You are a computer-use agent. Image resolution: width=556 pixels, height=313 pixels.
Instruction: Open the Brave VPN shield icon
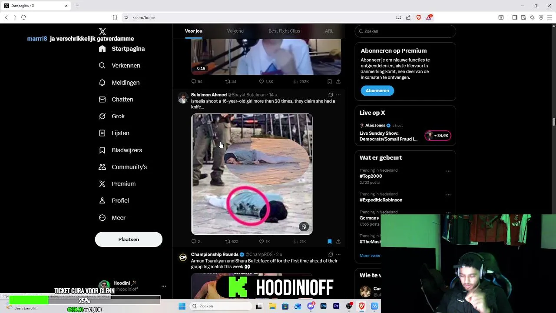pyautogui.click(x=541, y=17)
